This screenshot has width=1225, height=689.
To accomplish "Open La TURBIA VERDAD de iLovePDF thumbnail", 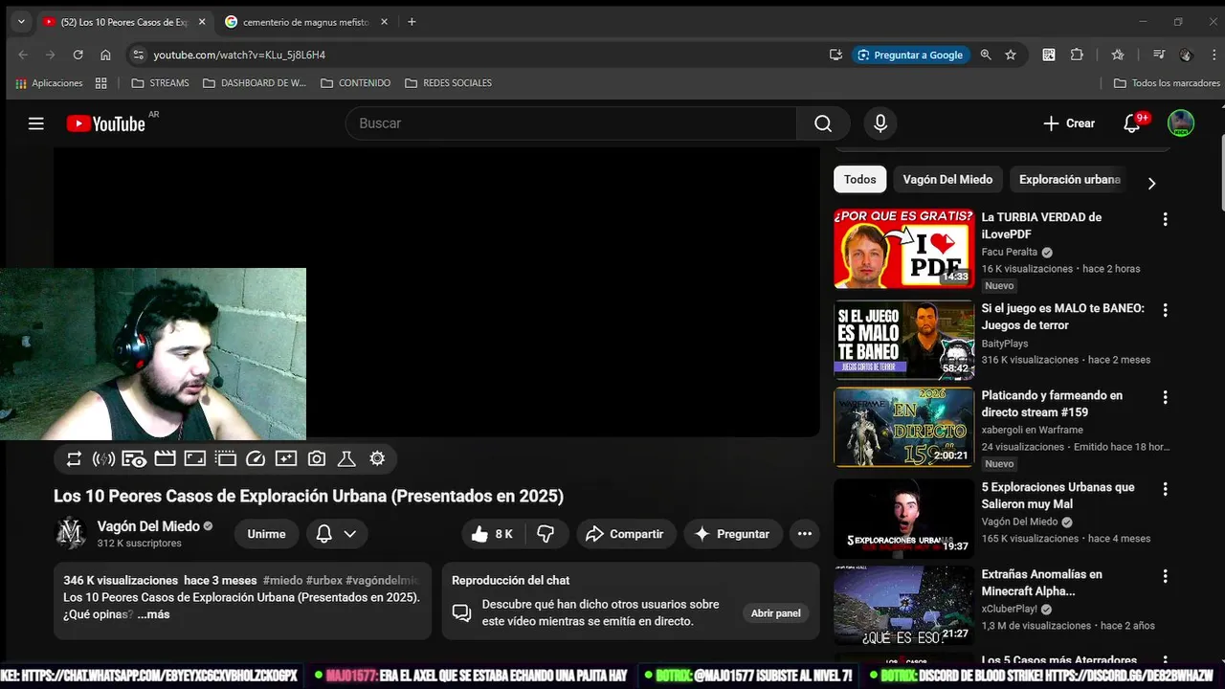I will click(903, 249).
